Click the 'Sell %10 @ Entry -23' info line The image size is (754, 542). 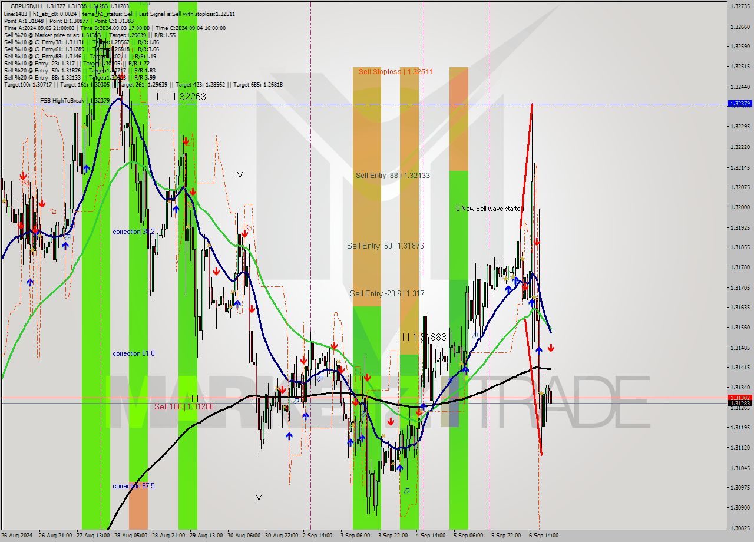77,63
